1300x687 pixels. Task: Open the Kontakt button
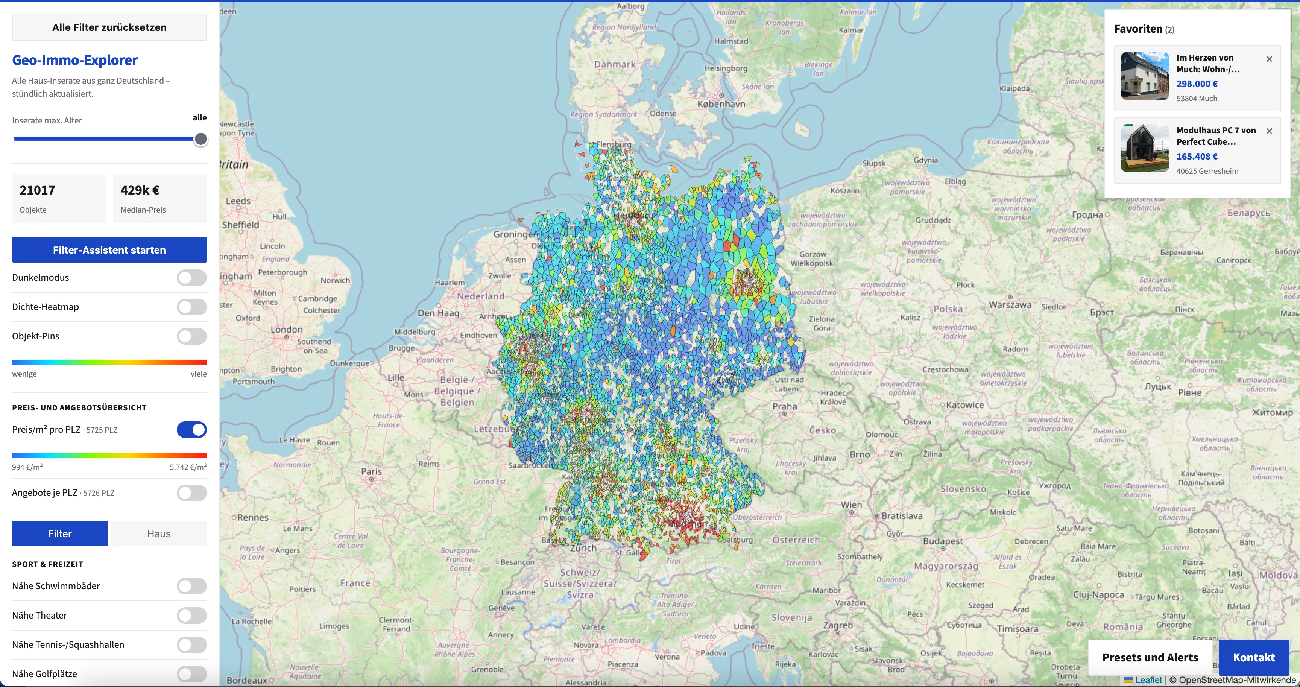1254,657
